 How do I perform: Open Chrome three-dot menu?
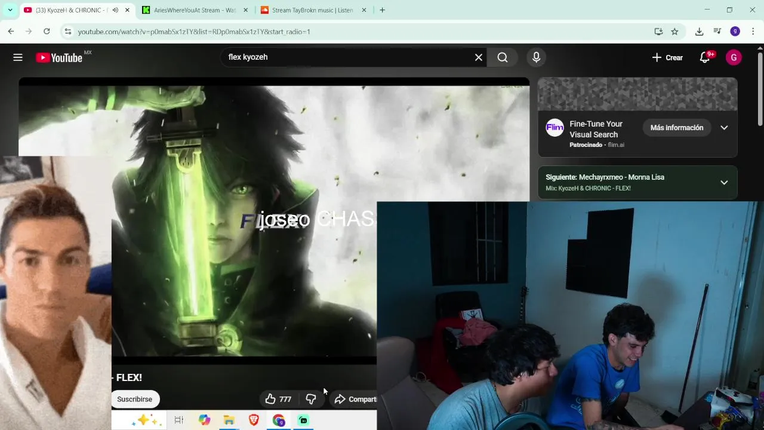tap(753, 31)
